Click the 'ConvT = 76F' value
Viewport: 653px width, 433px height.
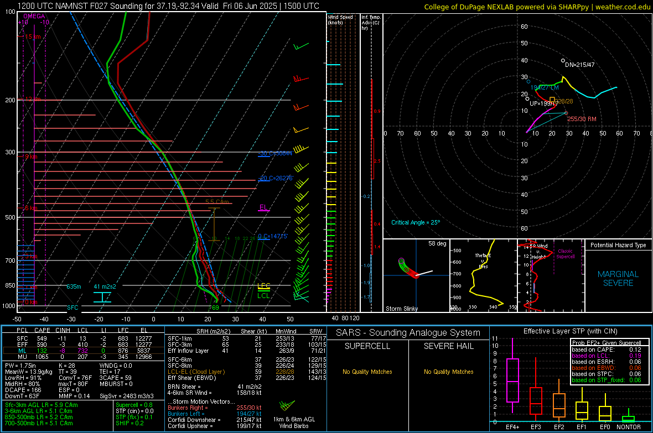(75, 378)
